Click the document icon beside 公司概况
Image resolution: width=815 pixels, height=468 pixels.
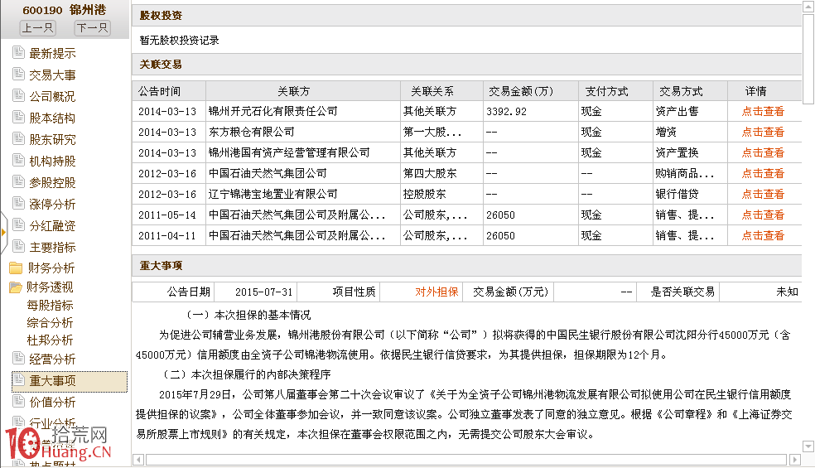[18, 95]
